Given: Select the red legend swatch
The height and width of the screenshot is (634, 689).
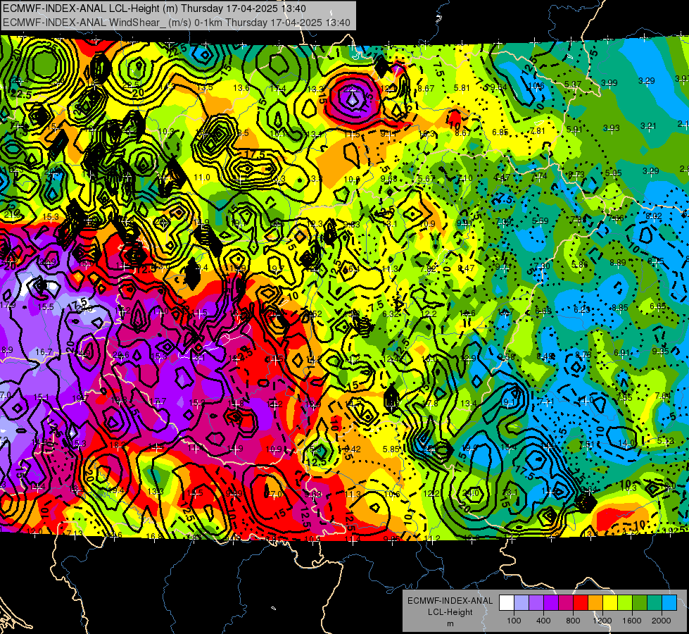Looking at the screenshot, I should click(581, 603).
